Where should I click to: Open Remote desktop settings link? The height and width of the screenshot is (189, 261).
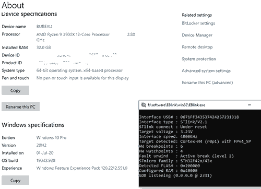[x=197, y=47]
